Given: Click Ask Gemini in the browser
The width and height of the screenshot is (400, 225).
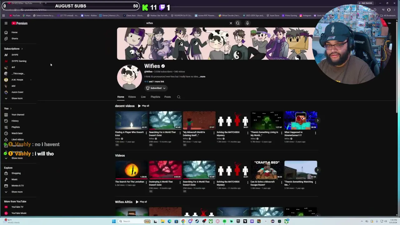Looking at the screenshot, I should [365, 3].
